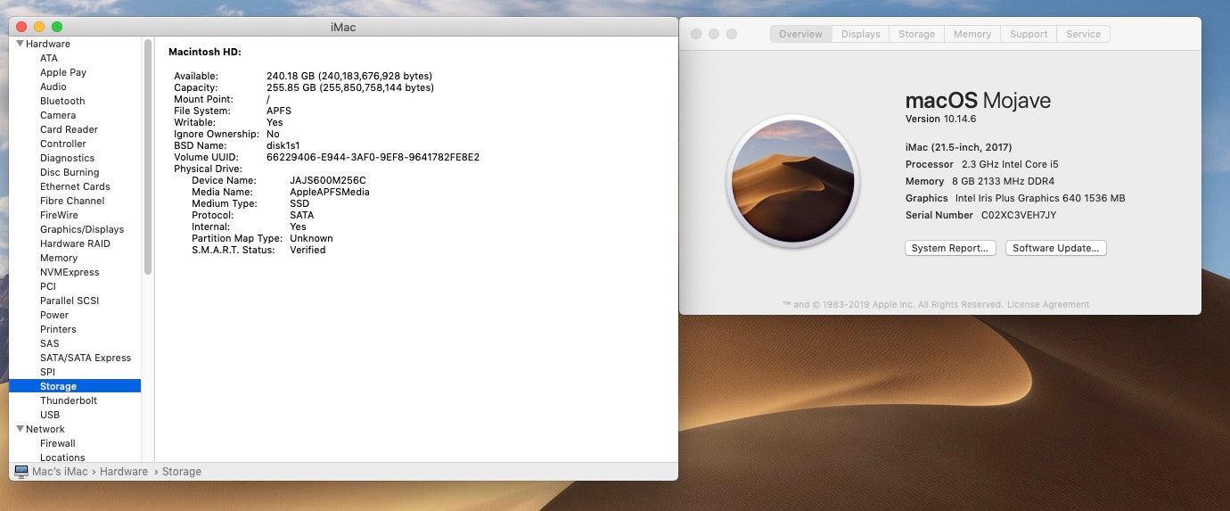Show the Thunderbolt hardware details
Screen dimensions: 1230x511
pos(69,400)
